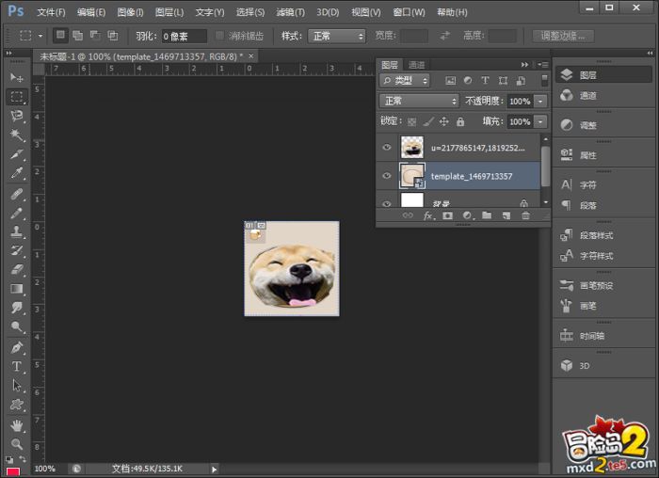Open status bar info arrow

pos(214,470)
